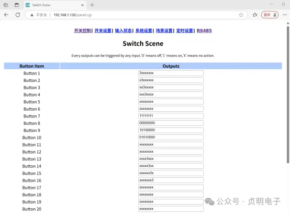This screenshot has height=213, width=290.
Task: Click the Button 11 outputs field
Action: pyautogui.click(x=171, y=144)
